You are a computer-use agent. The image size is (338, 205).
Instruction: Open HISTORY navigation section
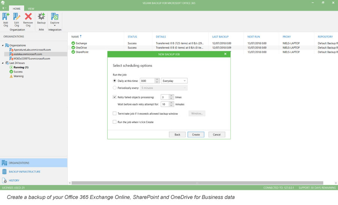(34, 181)
